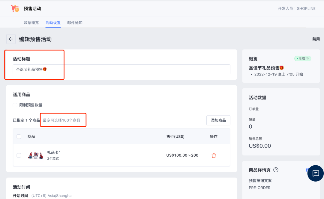Click the back arrow to exit editing

click(x=11, y=39)
